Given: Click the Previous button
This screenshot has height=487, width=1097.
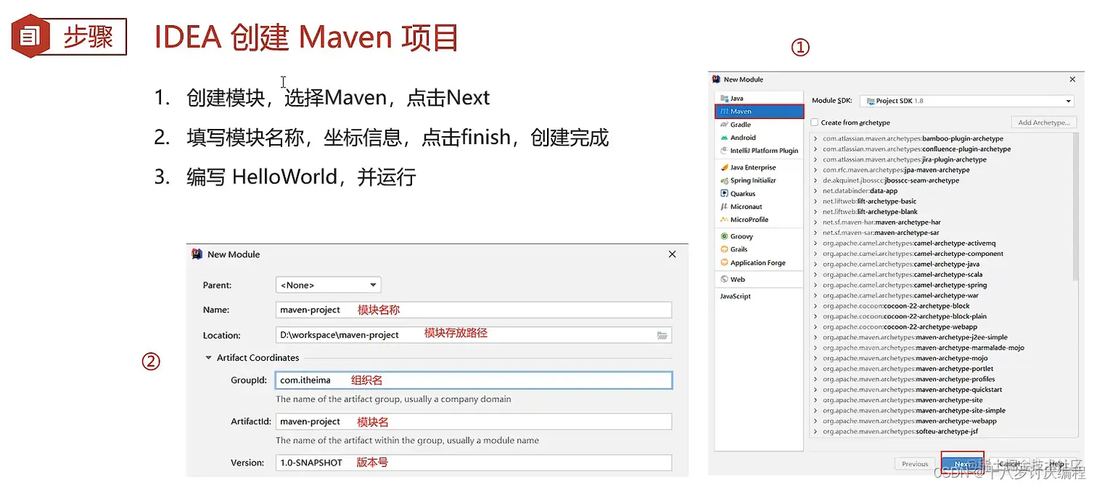Looking at the screenshot, I should pyautogui.click(x=915, y=464).
